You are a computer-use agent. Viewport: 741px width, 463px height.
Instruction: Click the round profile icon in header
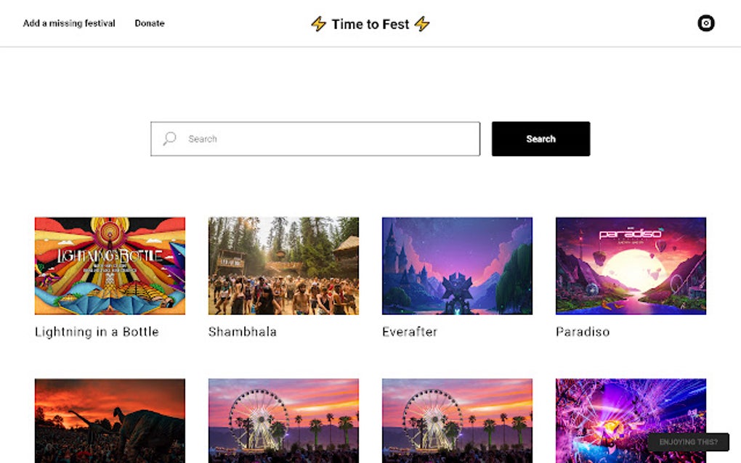tap(705, 23)
